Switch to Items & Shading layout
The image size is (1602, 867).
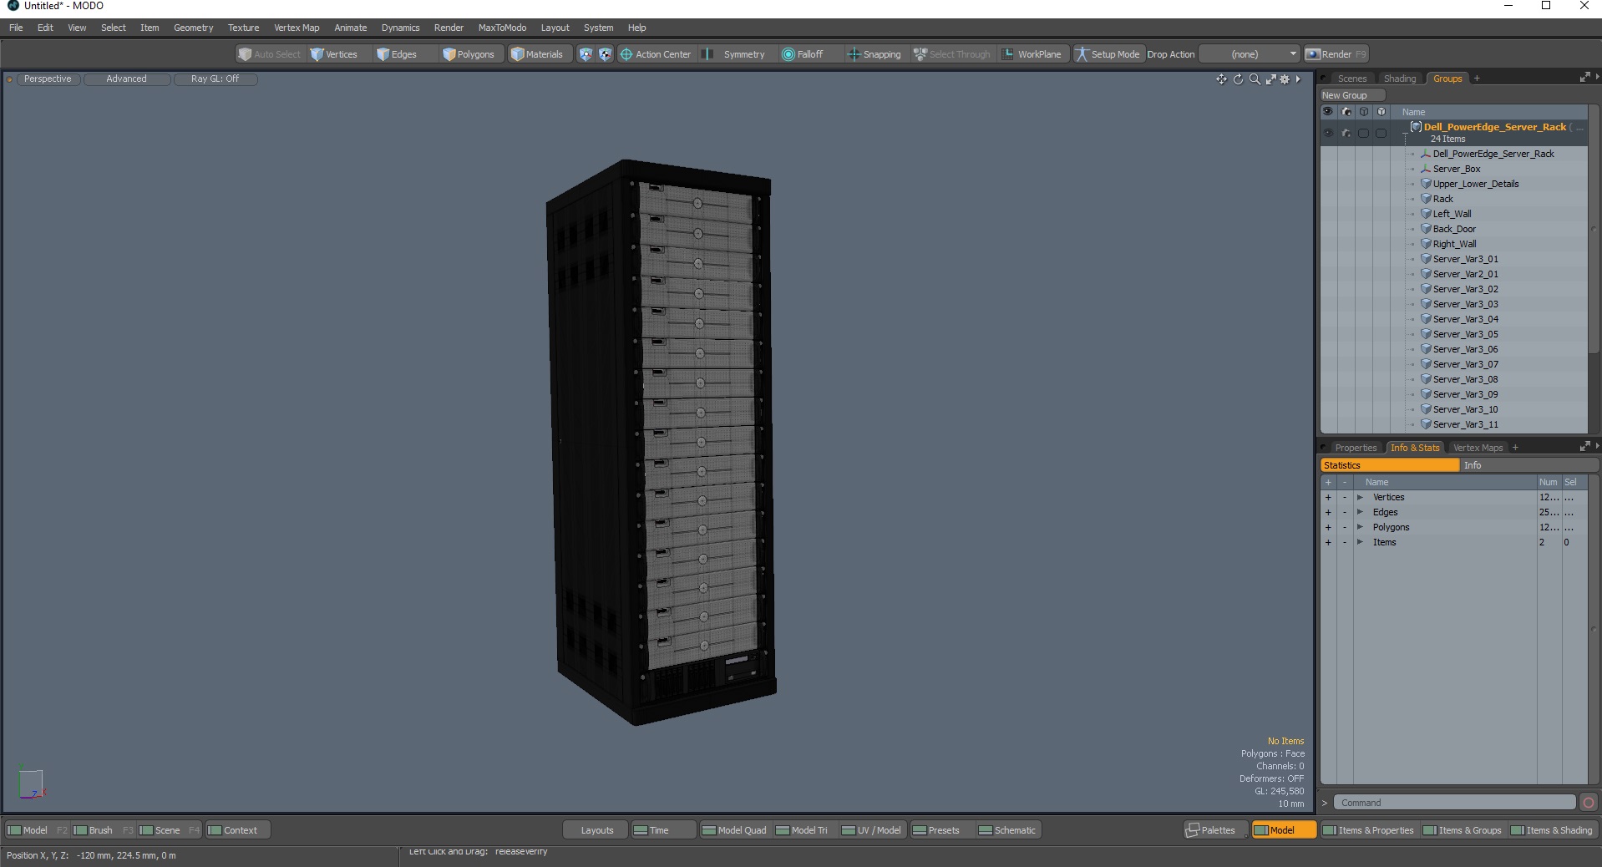pyautogui.click(x=1552, y=830)
